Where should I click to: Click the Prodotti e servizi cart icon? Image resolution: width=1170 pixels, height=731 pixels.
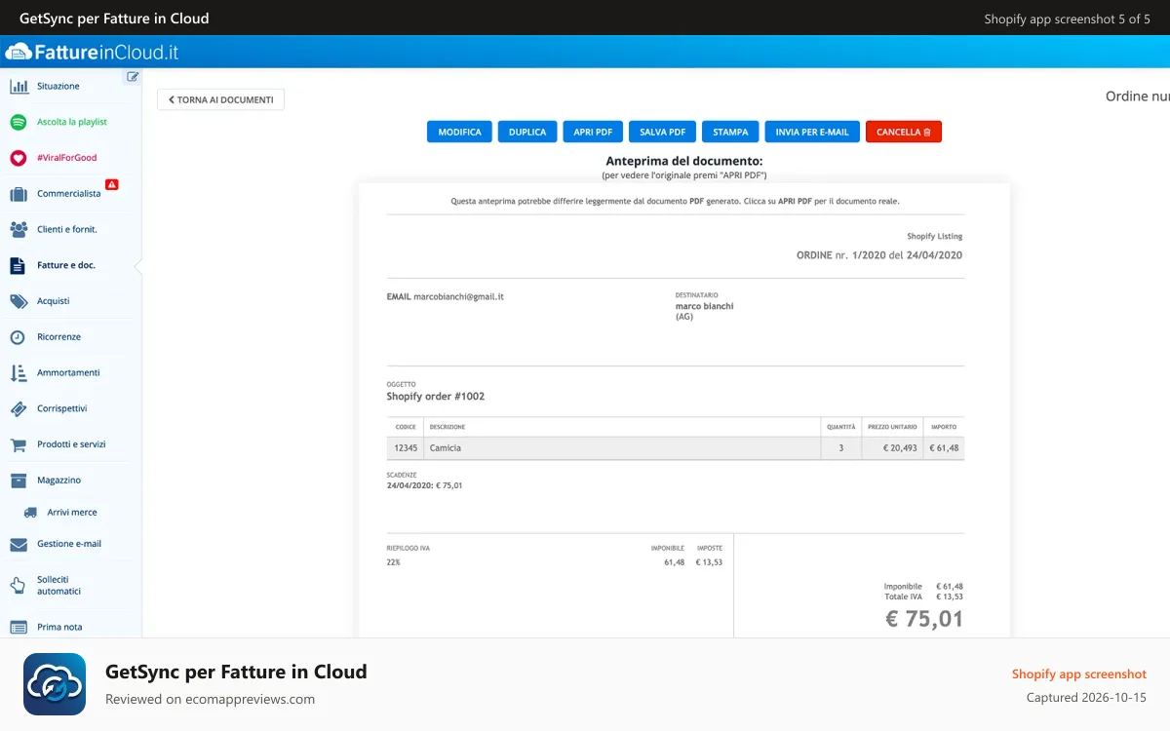coord(19,444)
